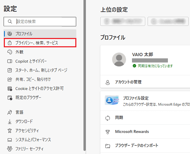Click the start page window icon

10,70
